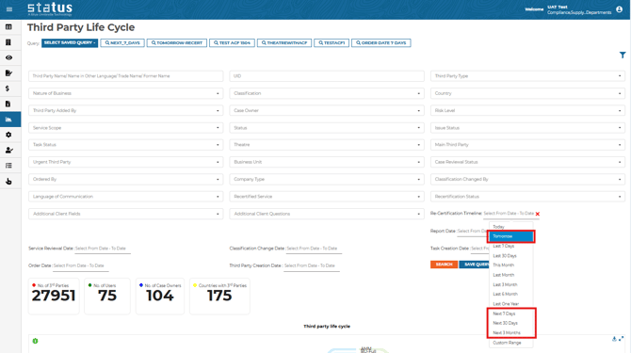Download the third party life cycle chart
This screenshot has height=353, width=631.
pyautogui.click(x=614, y=339)
